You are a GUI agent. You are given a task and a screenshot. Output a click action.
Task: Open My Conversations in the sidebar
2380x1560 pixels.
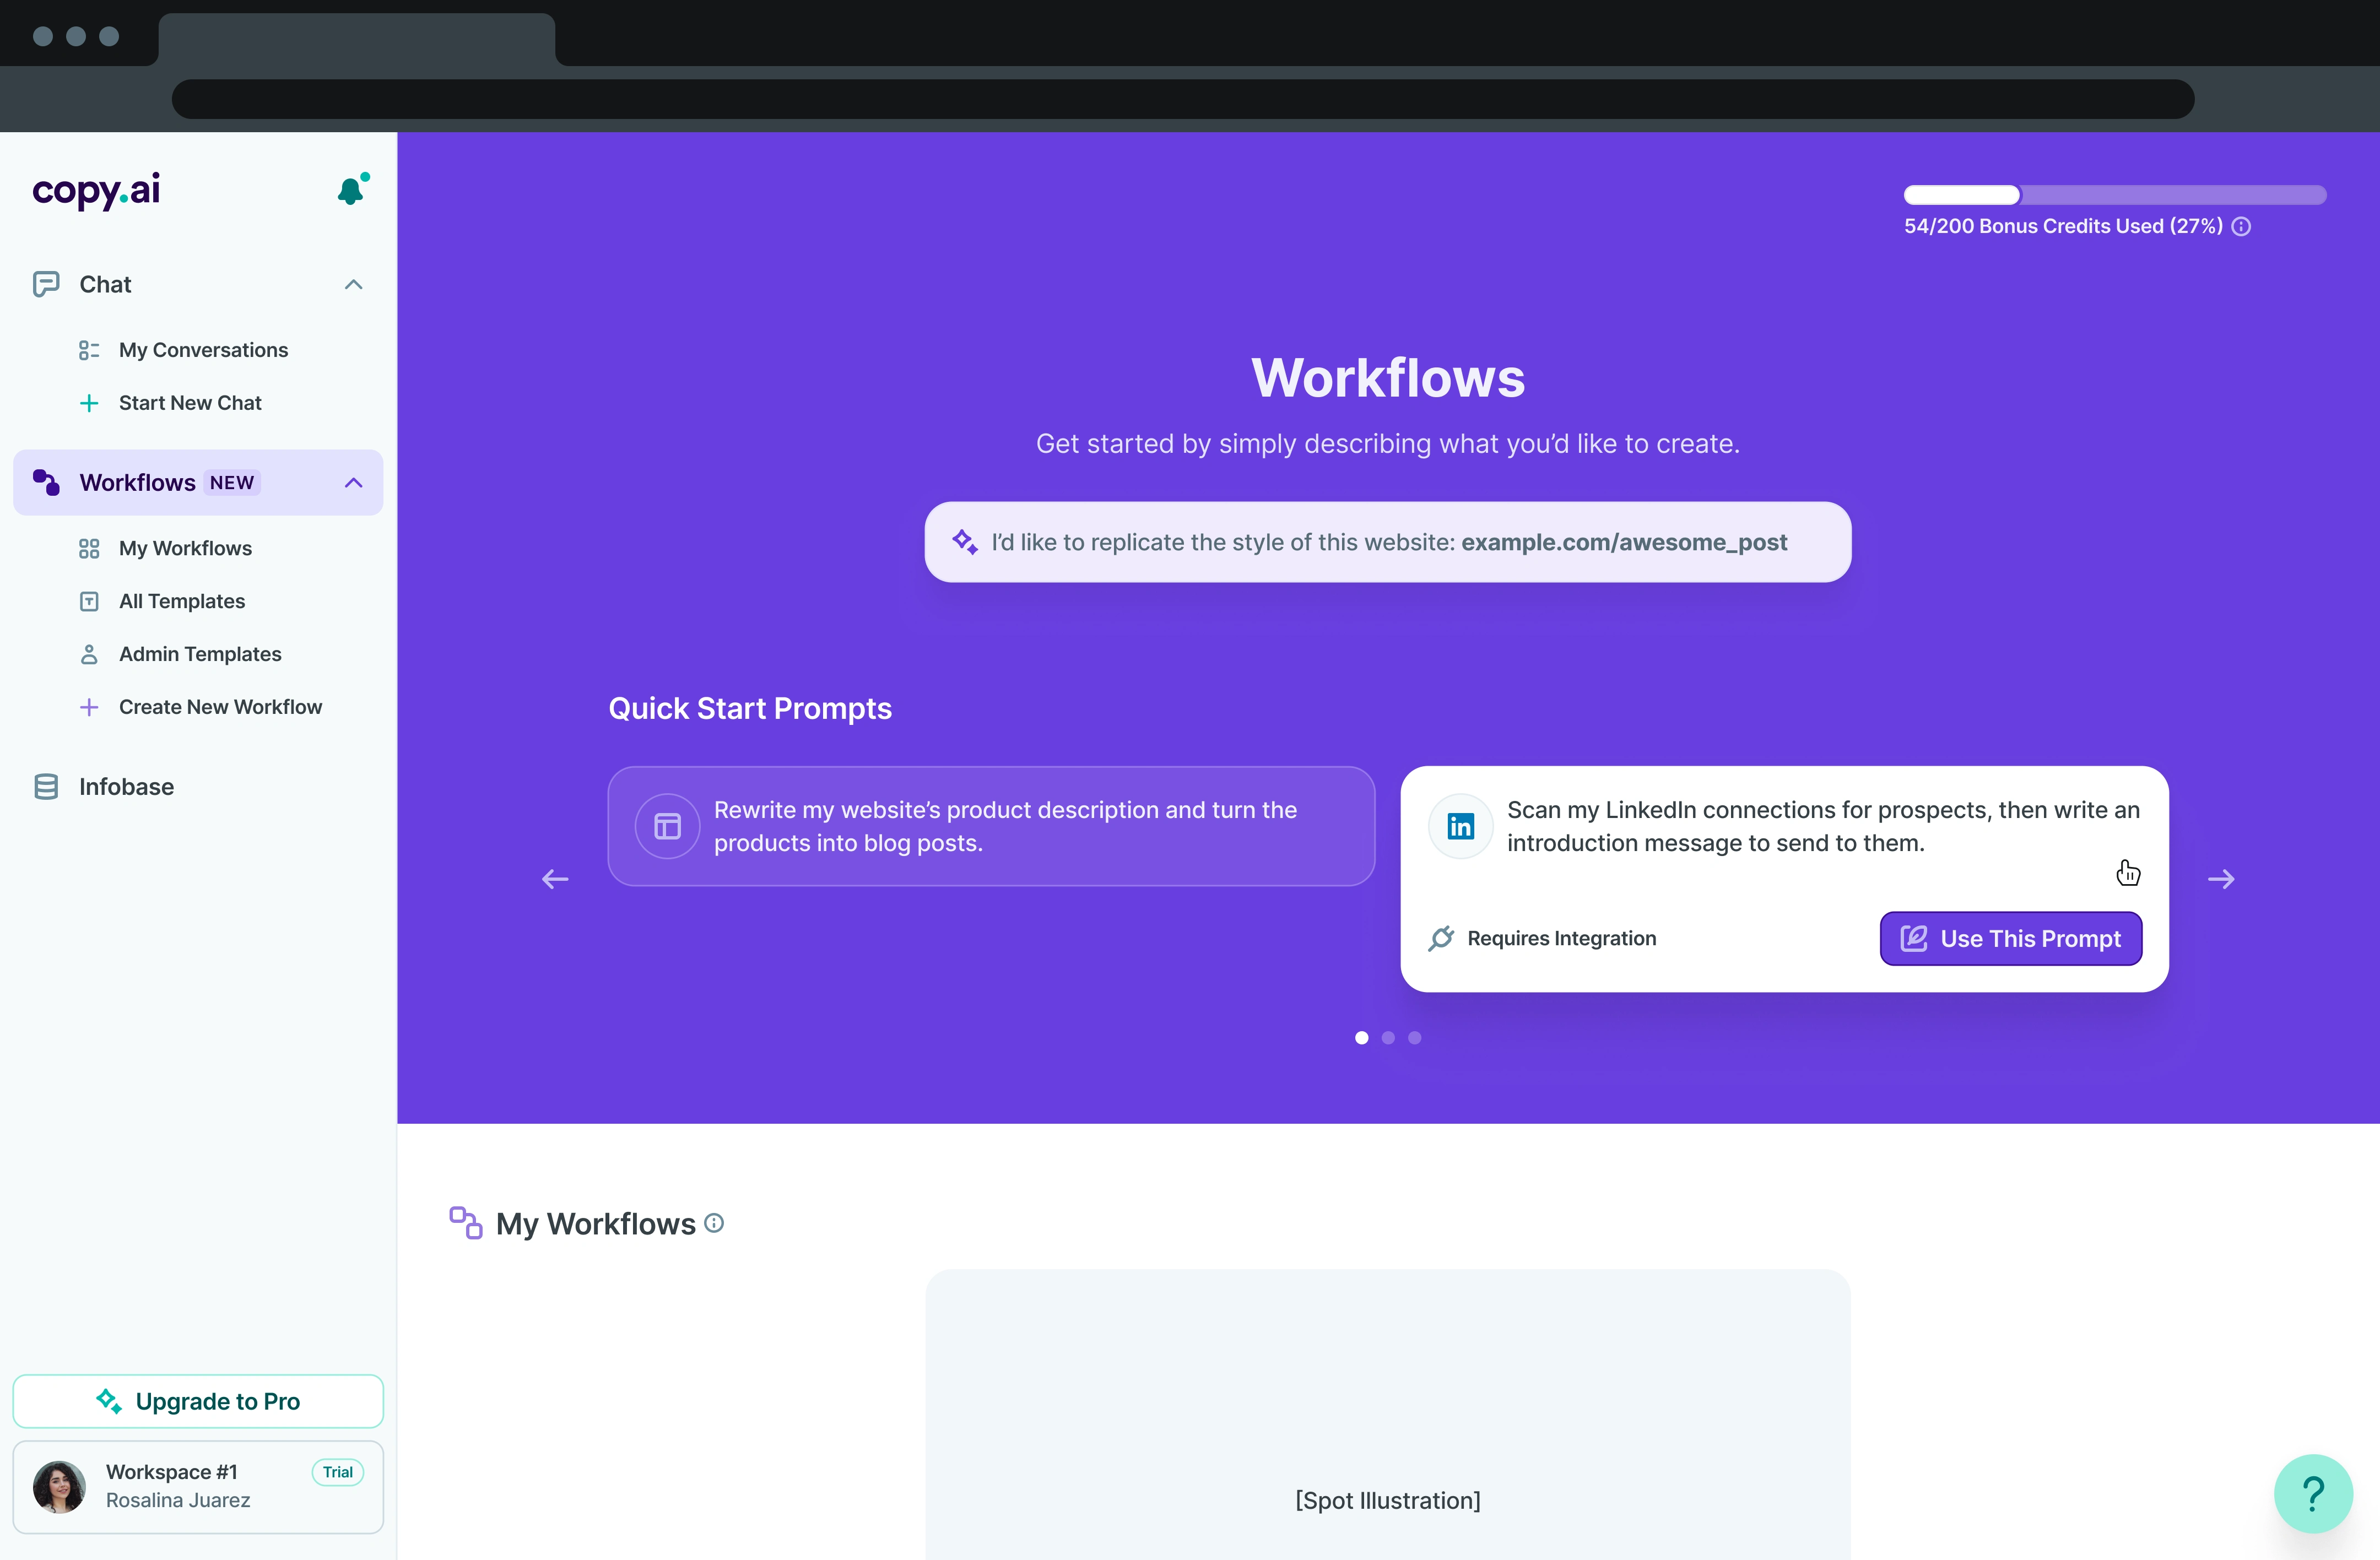pos(203,350)
